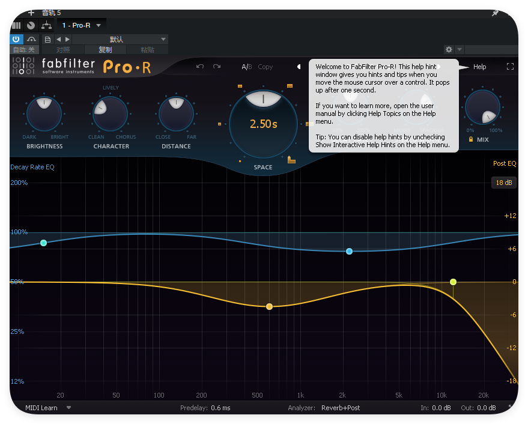Click the sidechain arc icon
This screenshot has height=424, width=528.
pyautogui.click(x=31, y=39)
